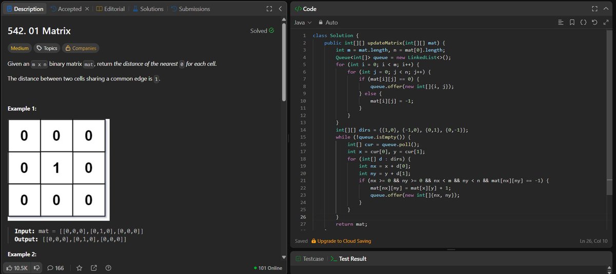
Task: Click the 101 Online indicator
Action: click(268, 268)
